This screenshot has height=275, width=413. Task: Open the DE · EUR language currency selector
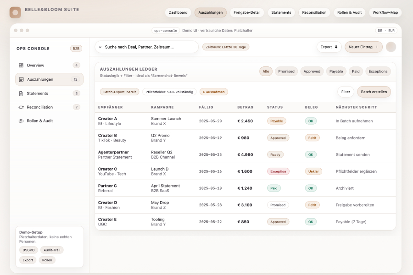point(386,31)
